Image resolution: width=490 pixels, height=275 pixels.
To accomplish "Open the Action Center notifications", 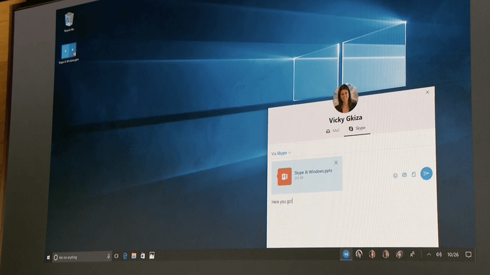I will point(468,254).
